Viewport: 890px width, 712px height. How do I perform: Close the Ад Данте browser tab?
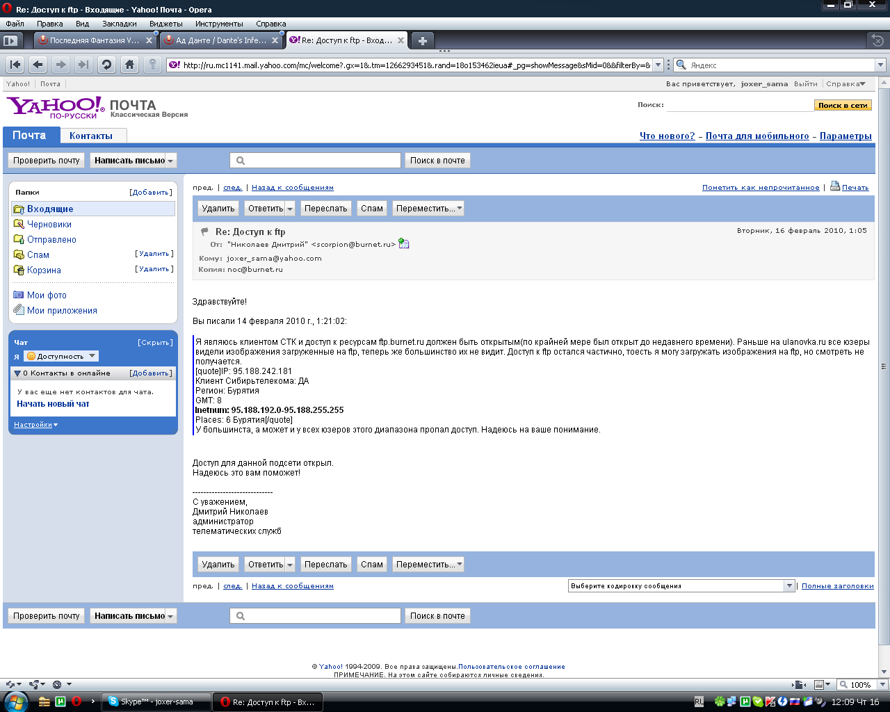click(275, 40)
